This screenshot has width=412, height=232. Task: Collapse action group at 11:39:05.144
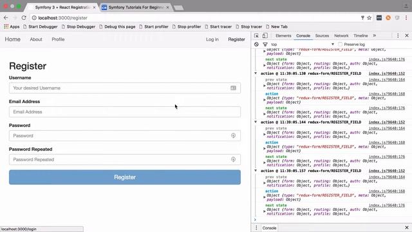click(x=256, y=122)
